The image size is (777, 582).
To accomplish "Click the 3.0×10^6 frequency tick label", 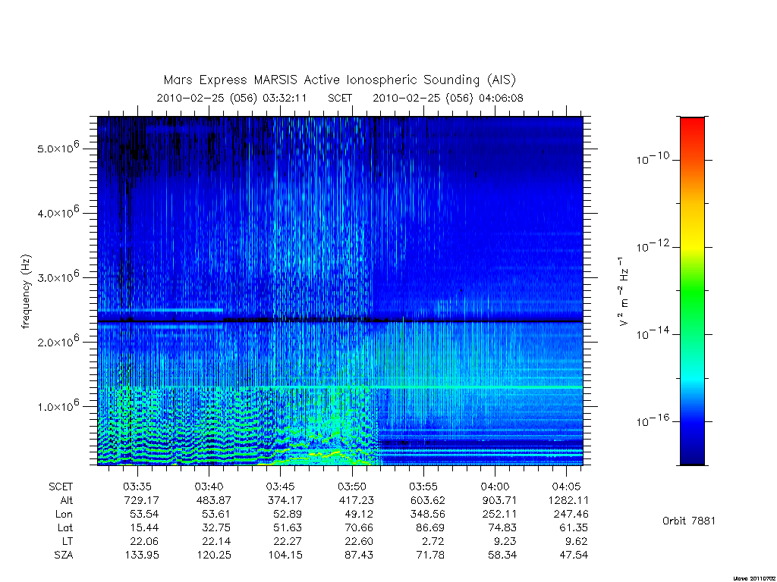I will 58,277.
